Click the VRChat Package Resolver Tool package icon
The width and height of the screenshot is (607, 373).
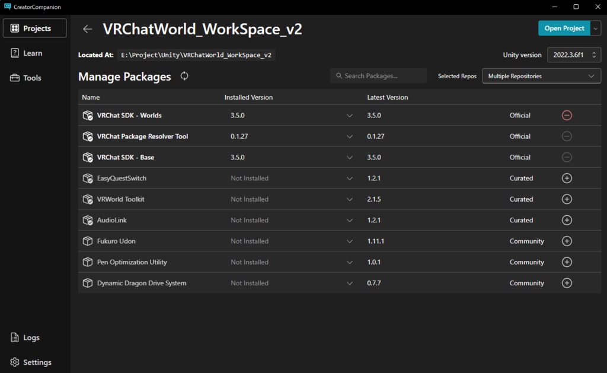pyautogui.click(x=88, y=136)
